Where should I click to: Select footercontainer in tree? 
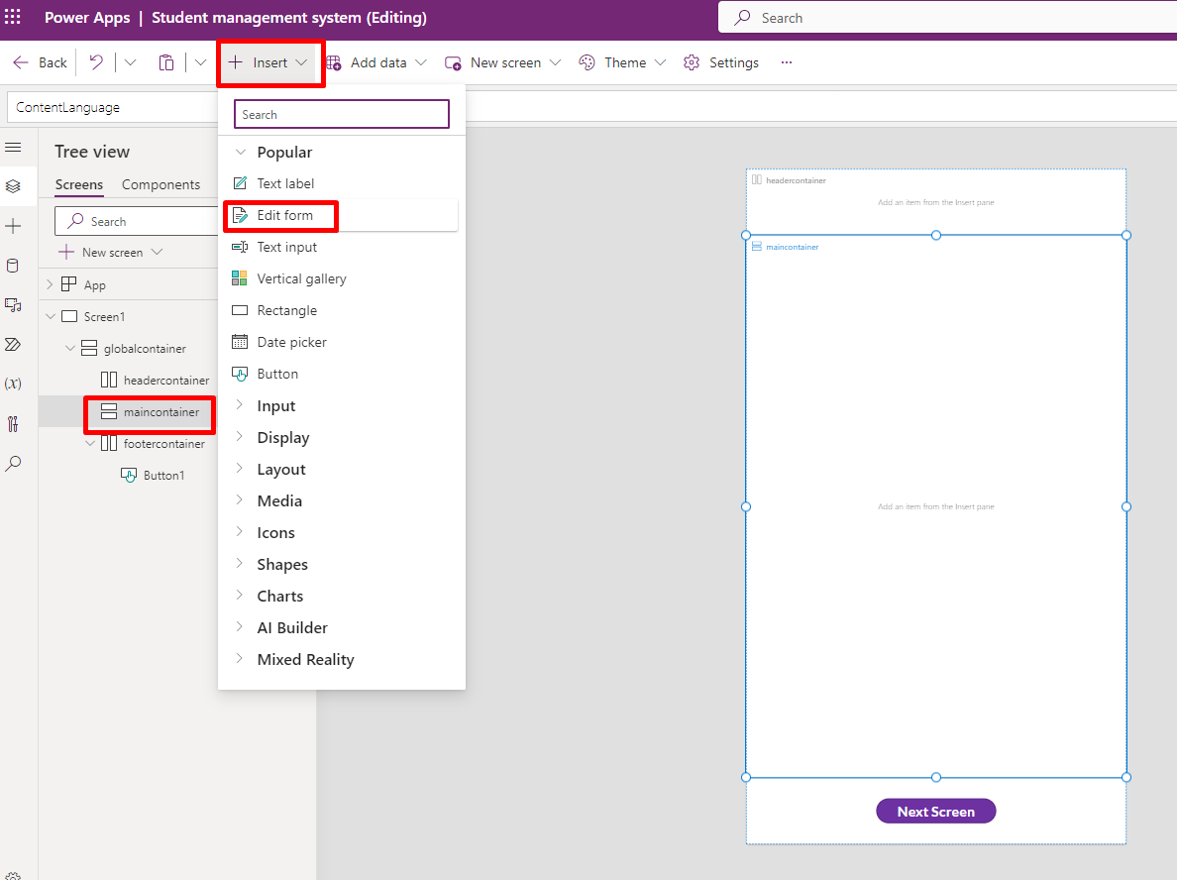163,444
